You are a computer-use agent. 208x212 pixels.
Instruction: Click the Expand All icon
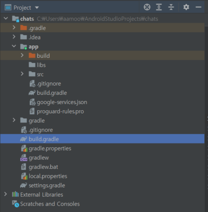pos(159,7)
